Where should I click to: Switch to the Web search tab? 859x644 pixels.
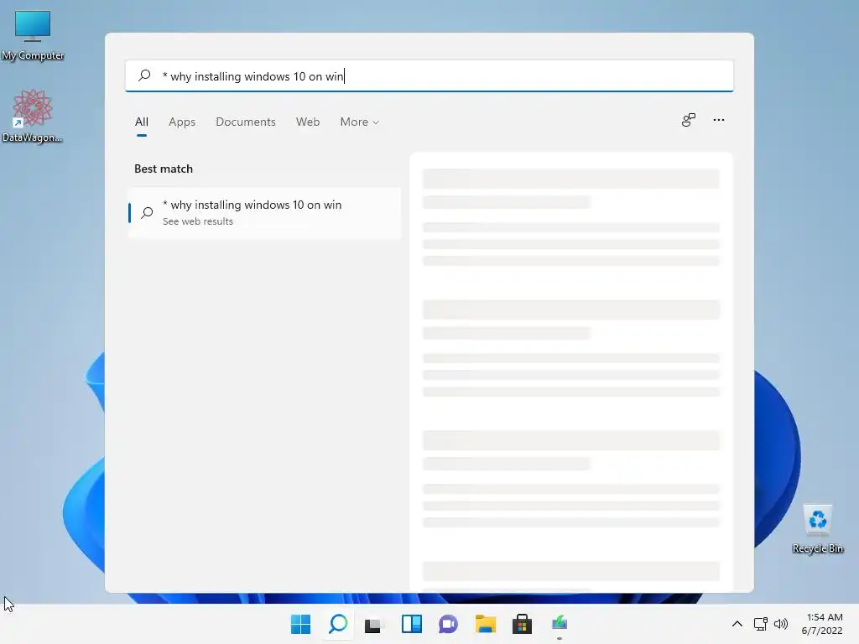(x=308, y=122)
